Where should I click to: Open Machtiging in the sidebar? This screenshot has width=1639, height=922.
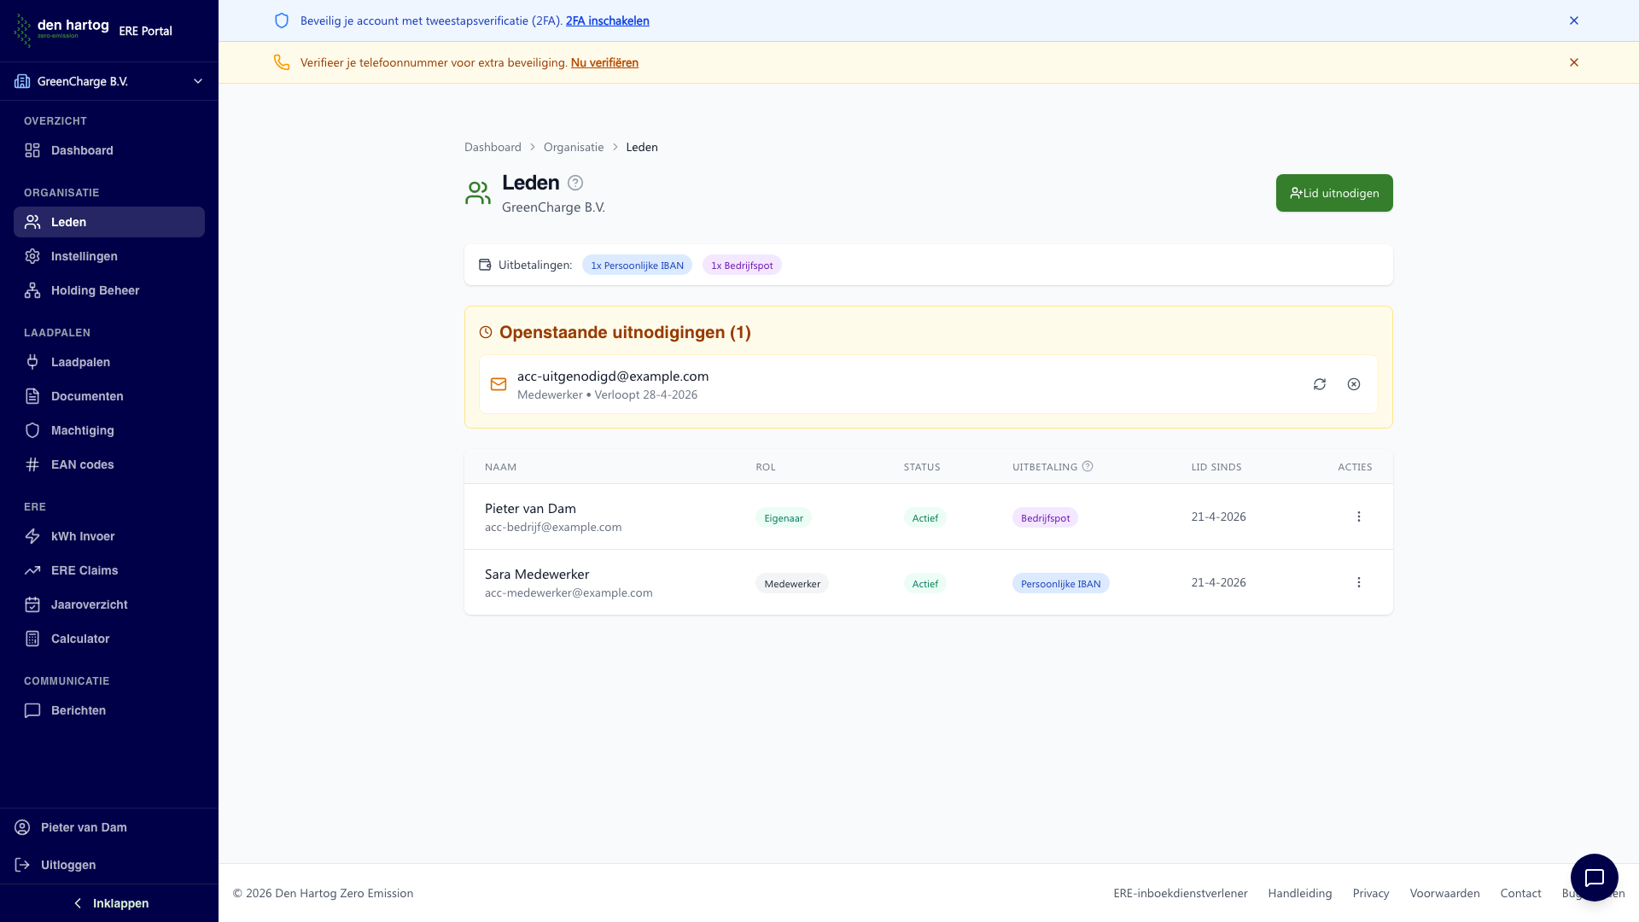pyautogui.click(x=109, y=430)
